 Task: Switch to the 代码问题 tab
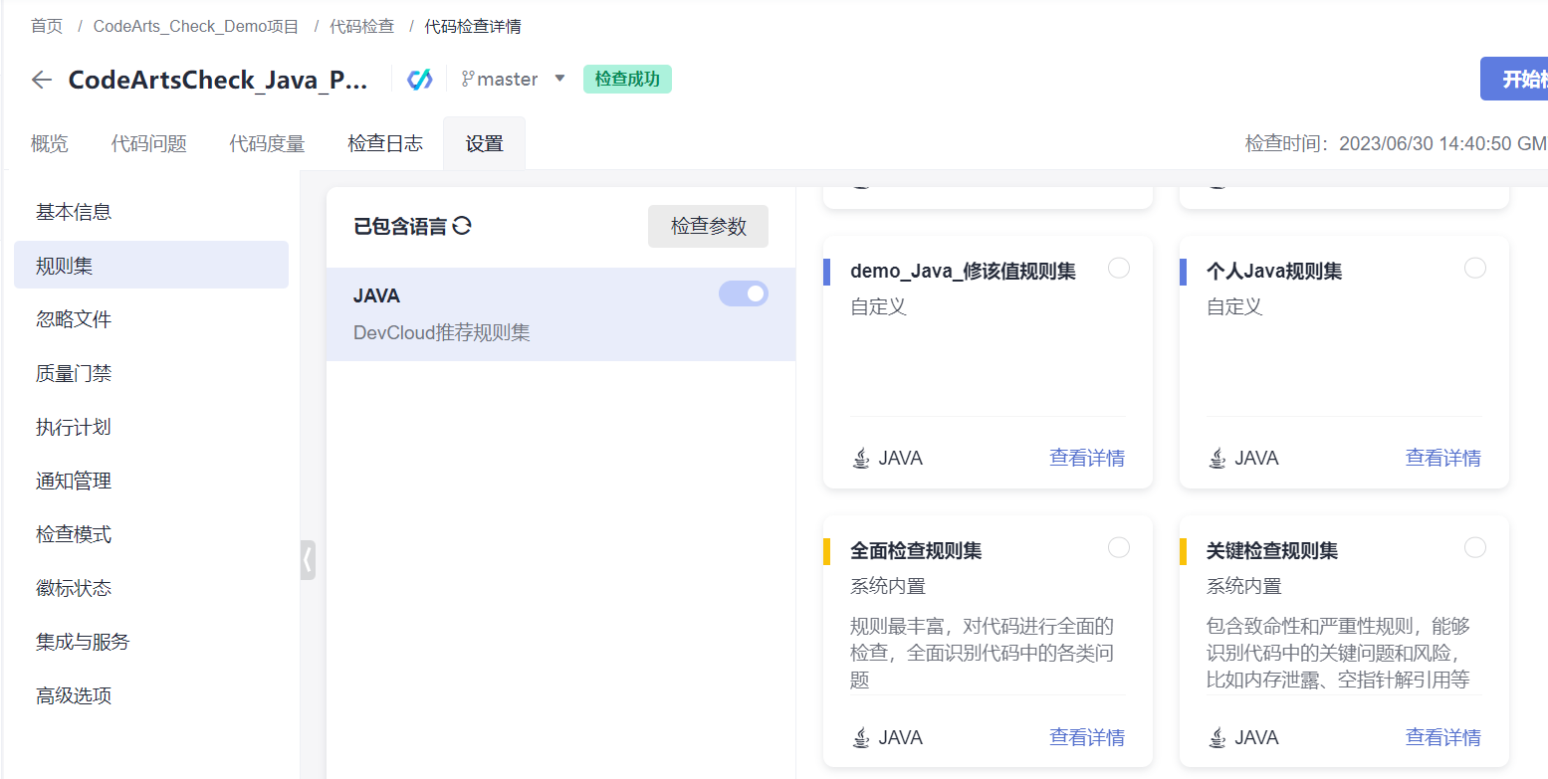(149, 143)
